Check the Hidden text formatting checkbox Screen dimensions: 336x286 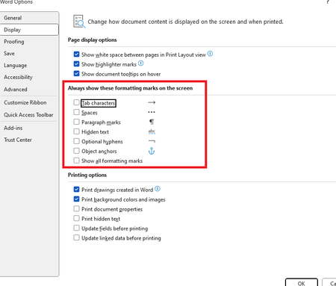point(76,131)
